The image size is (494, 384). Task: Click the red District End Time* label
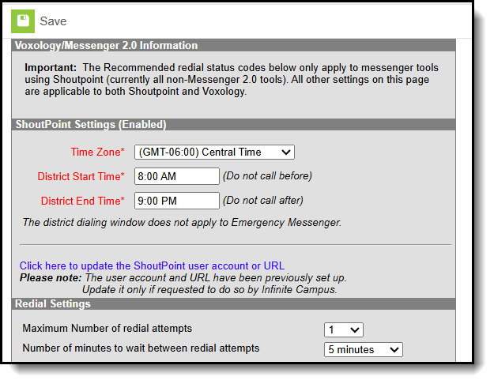pos(82,201)
